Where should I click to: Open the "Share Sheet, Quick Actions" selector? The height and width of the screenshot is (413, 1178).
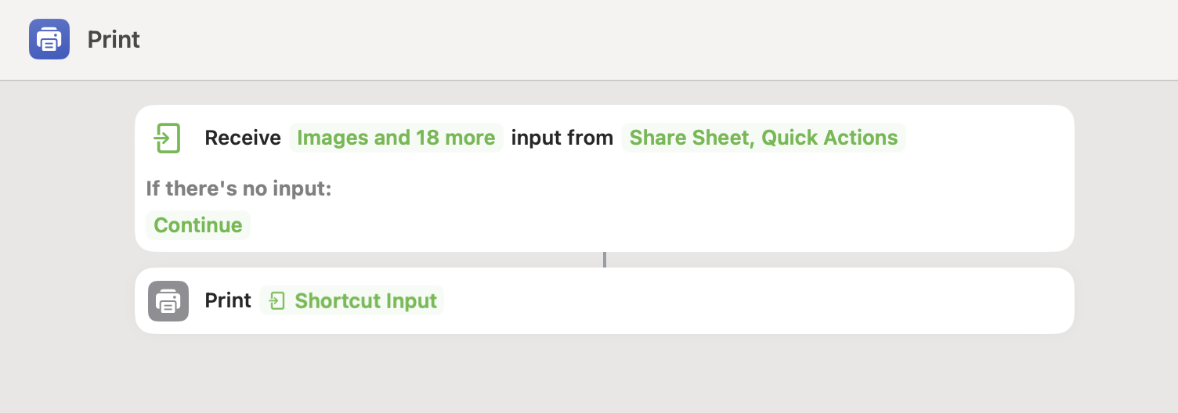click(x=764, y=138)
